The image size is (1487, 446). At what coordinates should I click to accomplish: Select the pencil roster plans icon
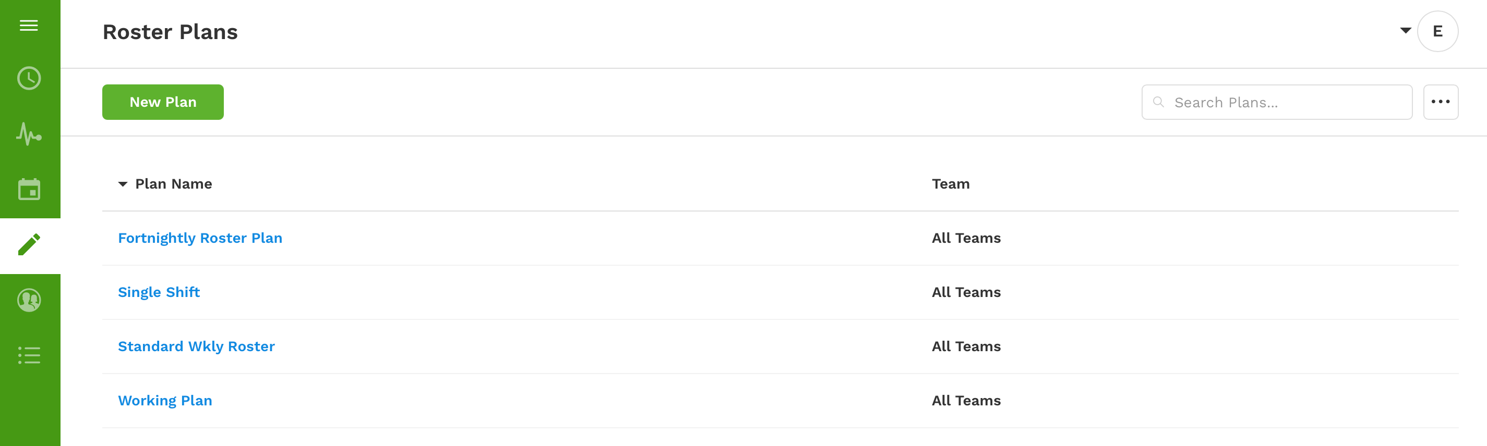[29, 244]
